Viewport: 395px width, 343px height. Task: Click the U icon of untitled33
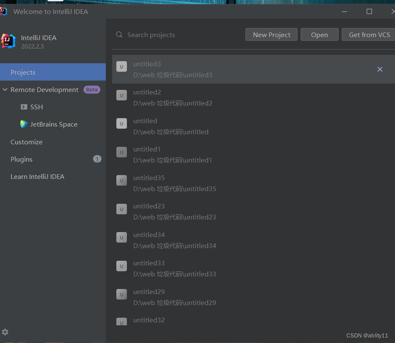(x=121, y=266)
